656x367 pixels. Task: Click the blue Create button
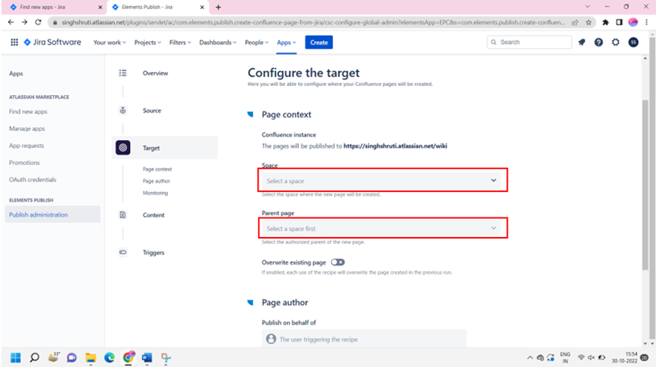click(x=319, y=43)
